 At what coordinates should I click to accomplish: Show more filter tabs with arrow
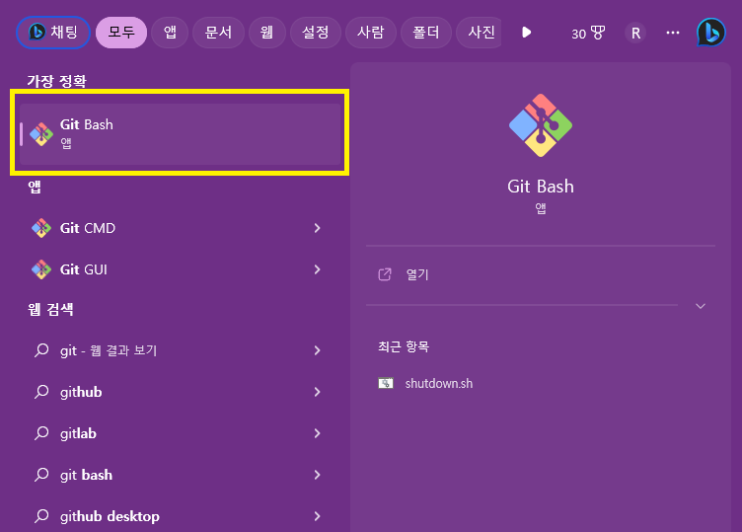tap(526, 33)
